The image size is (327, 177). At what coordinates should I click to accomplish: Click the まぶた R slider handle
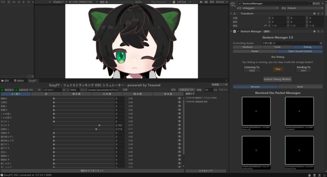click(x=99, y=125)
